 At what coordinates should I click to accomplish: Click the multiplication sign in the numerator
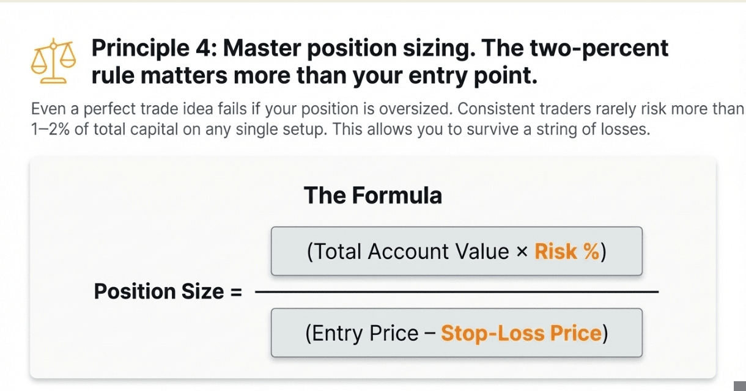[x=522, y=252]
